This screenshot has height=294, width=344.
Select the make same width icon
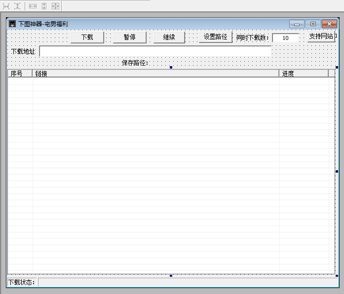(33, 6)
